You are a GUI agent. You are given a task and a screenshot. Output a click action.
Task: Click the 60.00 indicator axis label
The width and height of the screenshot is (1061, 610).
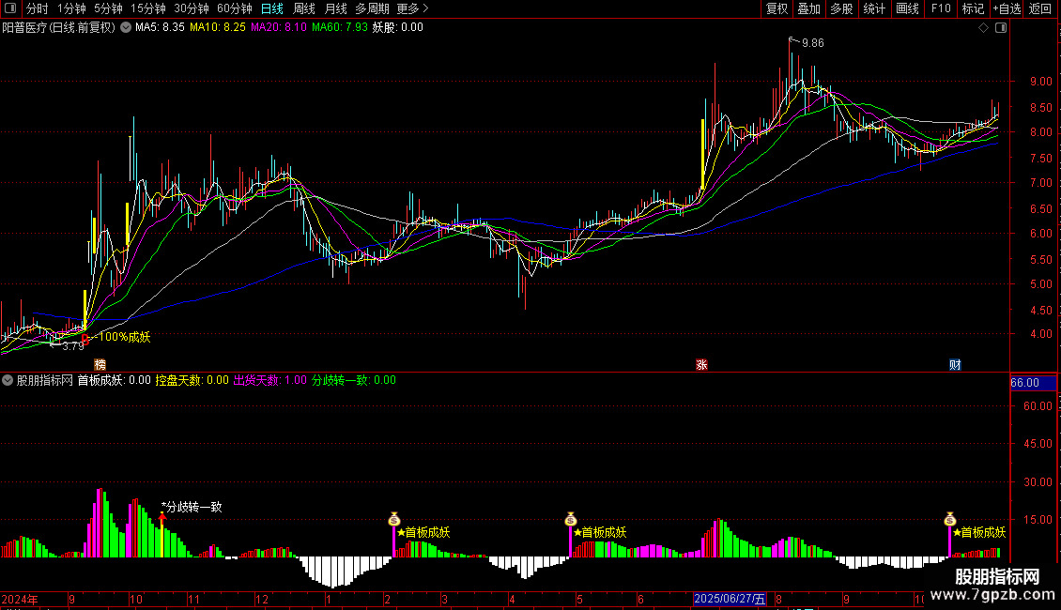point(1038,405)
